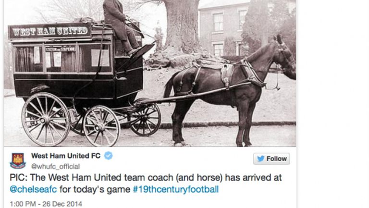Click the brick building in the photo background

(223, 28)
